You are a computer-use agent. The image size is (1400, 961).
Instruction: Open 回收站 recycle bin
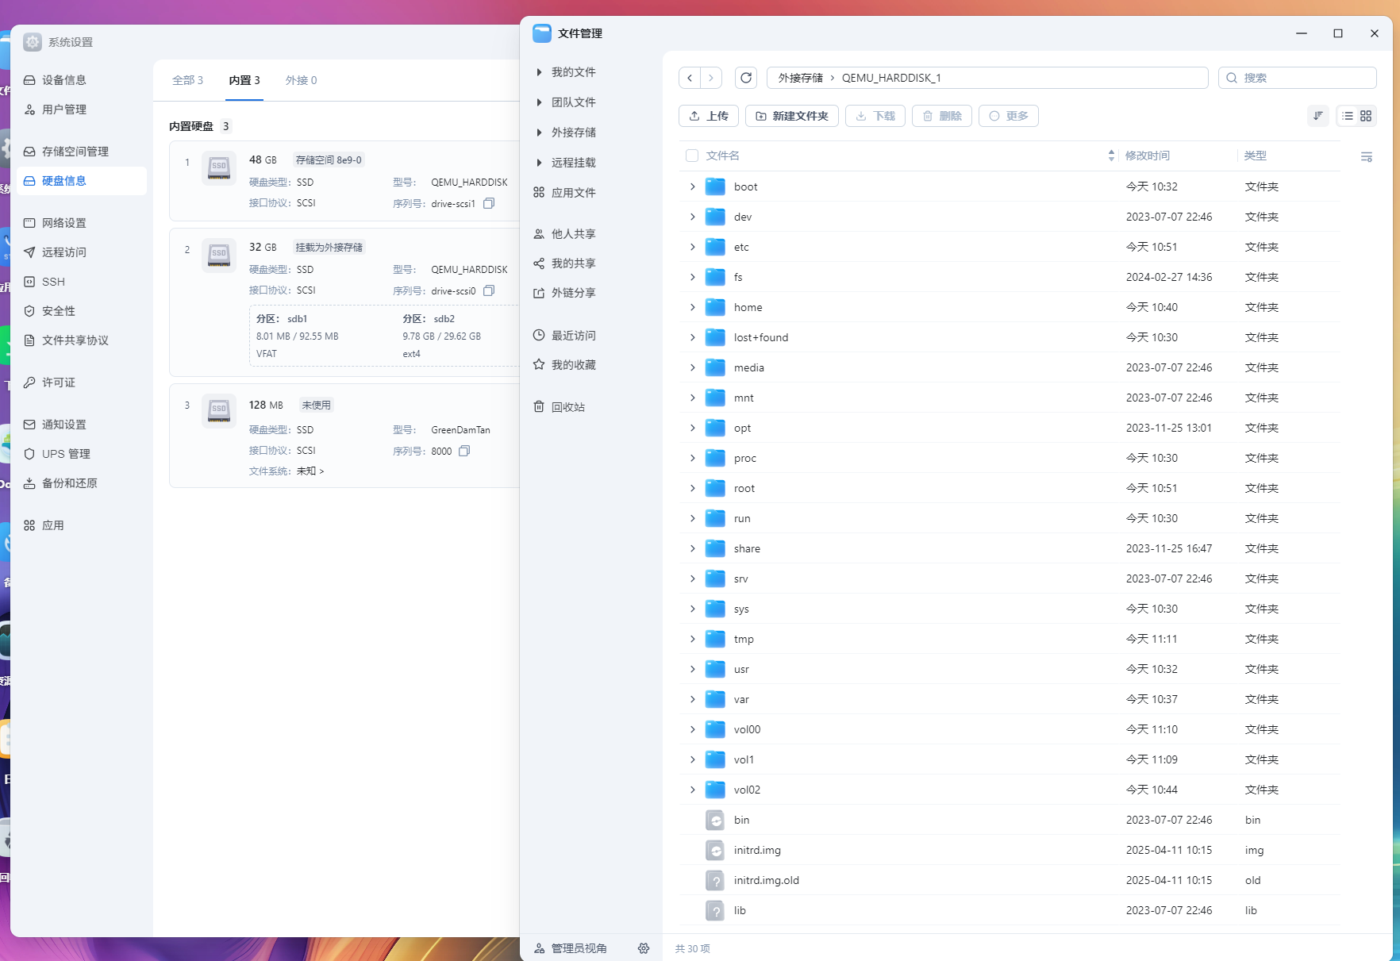click(567, 407)
